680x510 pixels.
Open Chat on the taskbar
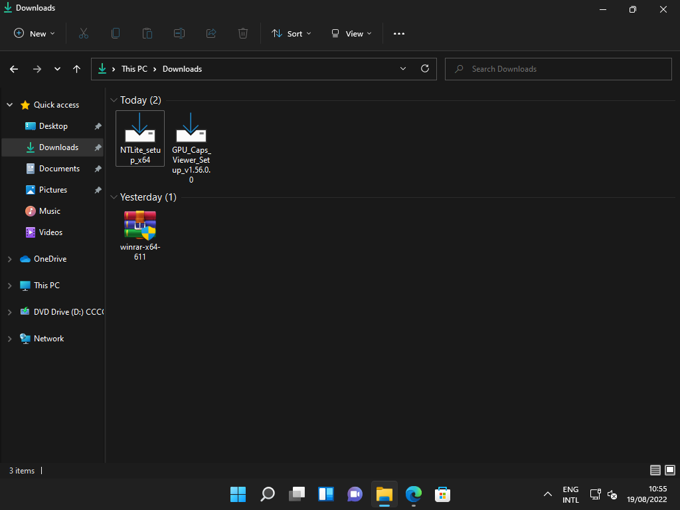[355, 494]
